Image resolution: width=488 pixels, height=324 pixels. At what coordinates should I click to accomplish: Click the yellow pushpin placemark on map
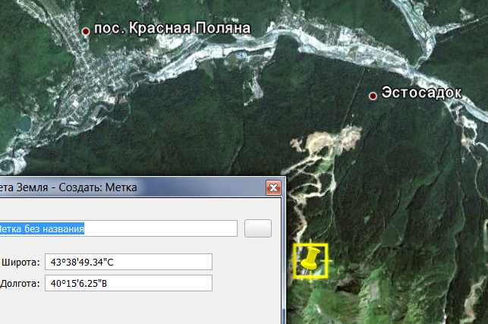click(x=310, y=260)
